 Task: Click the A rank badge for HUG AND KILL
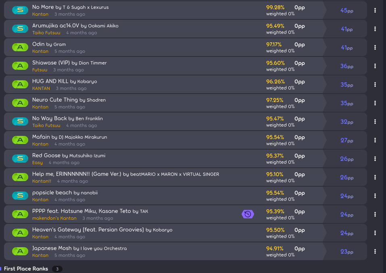[20, 85]
